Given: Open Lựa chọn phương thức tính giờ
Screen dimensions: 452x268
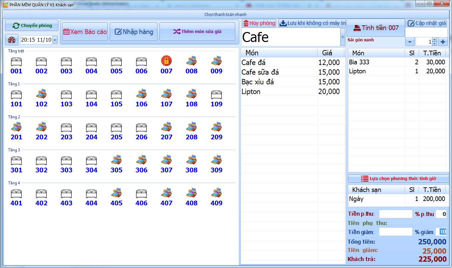Looking at the screenshot, I should point(398,178).
